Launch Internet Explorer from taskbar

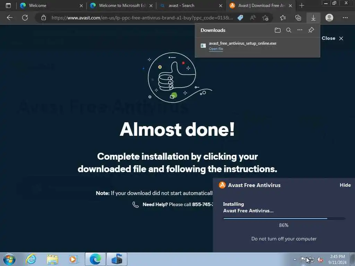[31, 259]
